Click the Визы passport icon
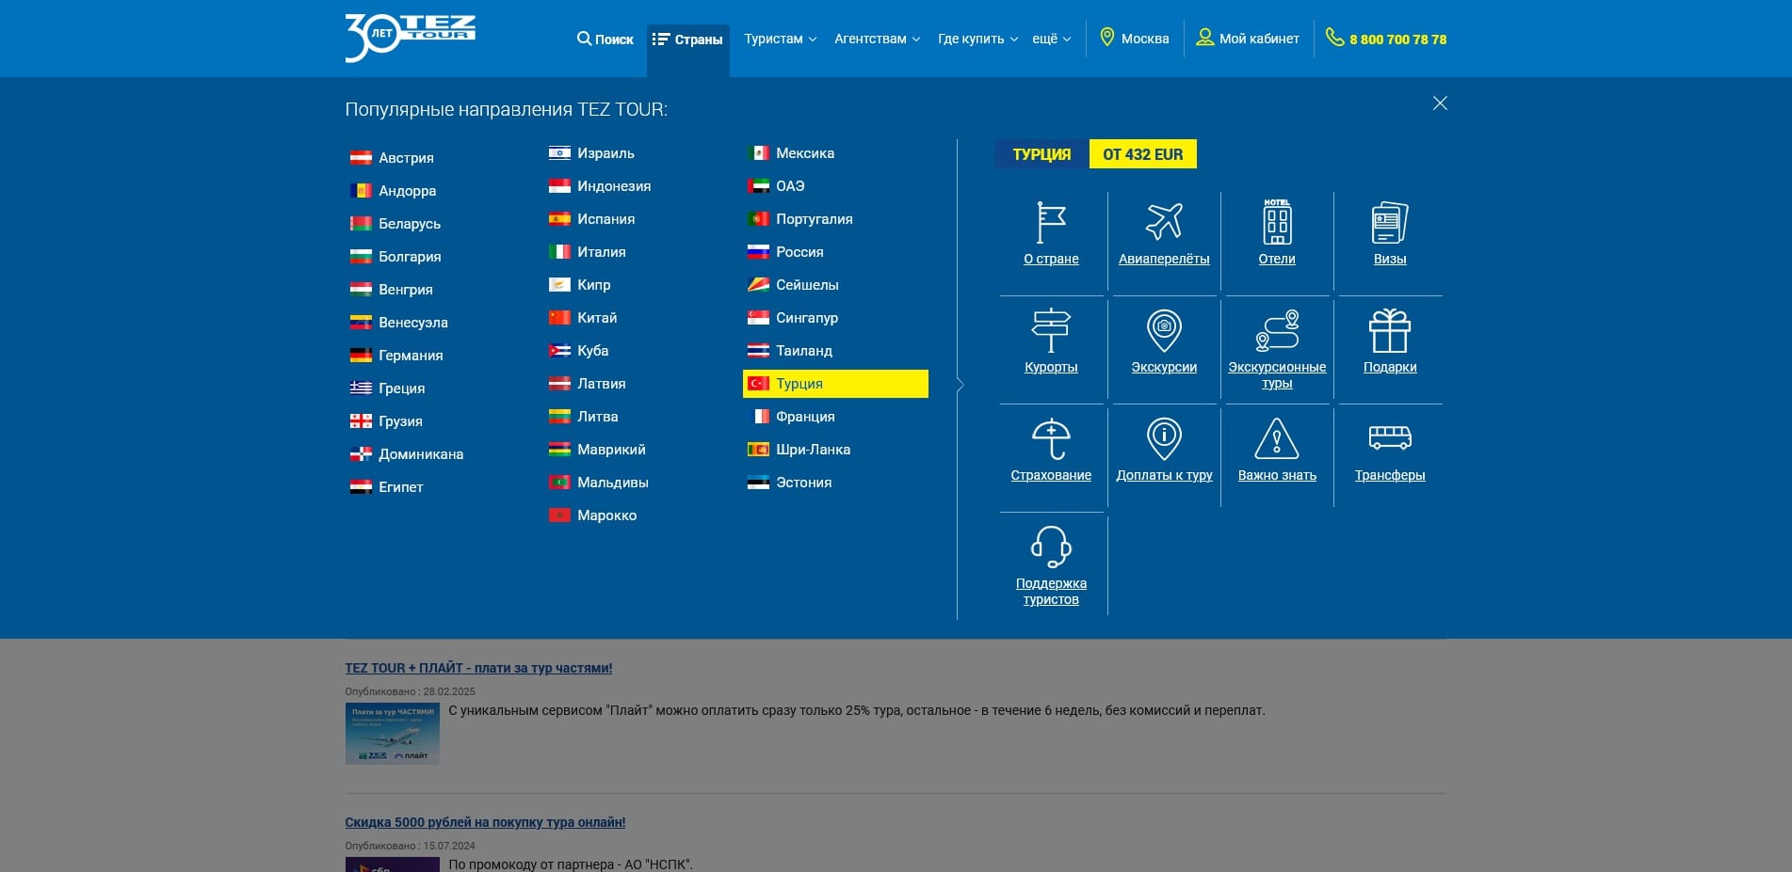The height and width of the screenshot is (872, 1792). click(1389, 222)
